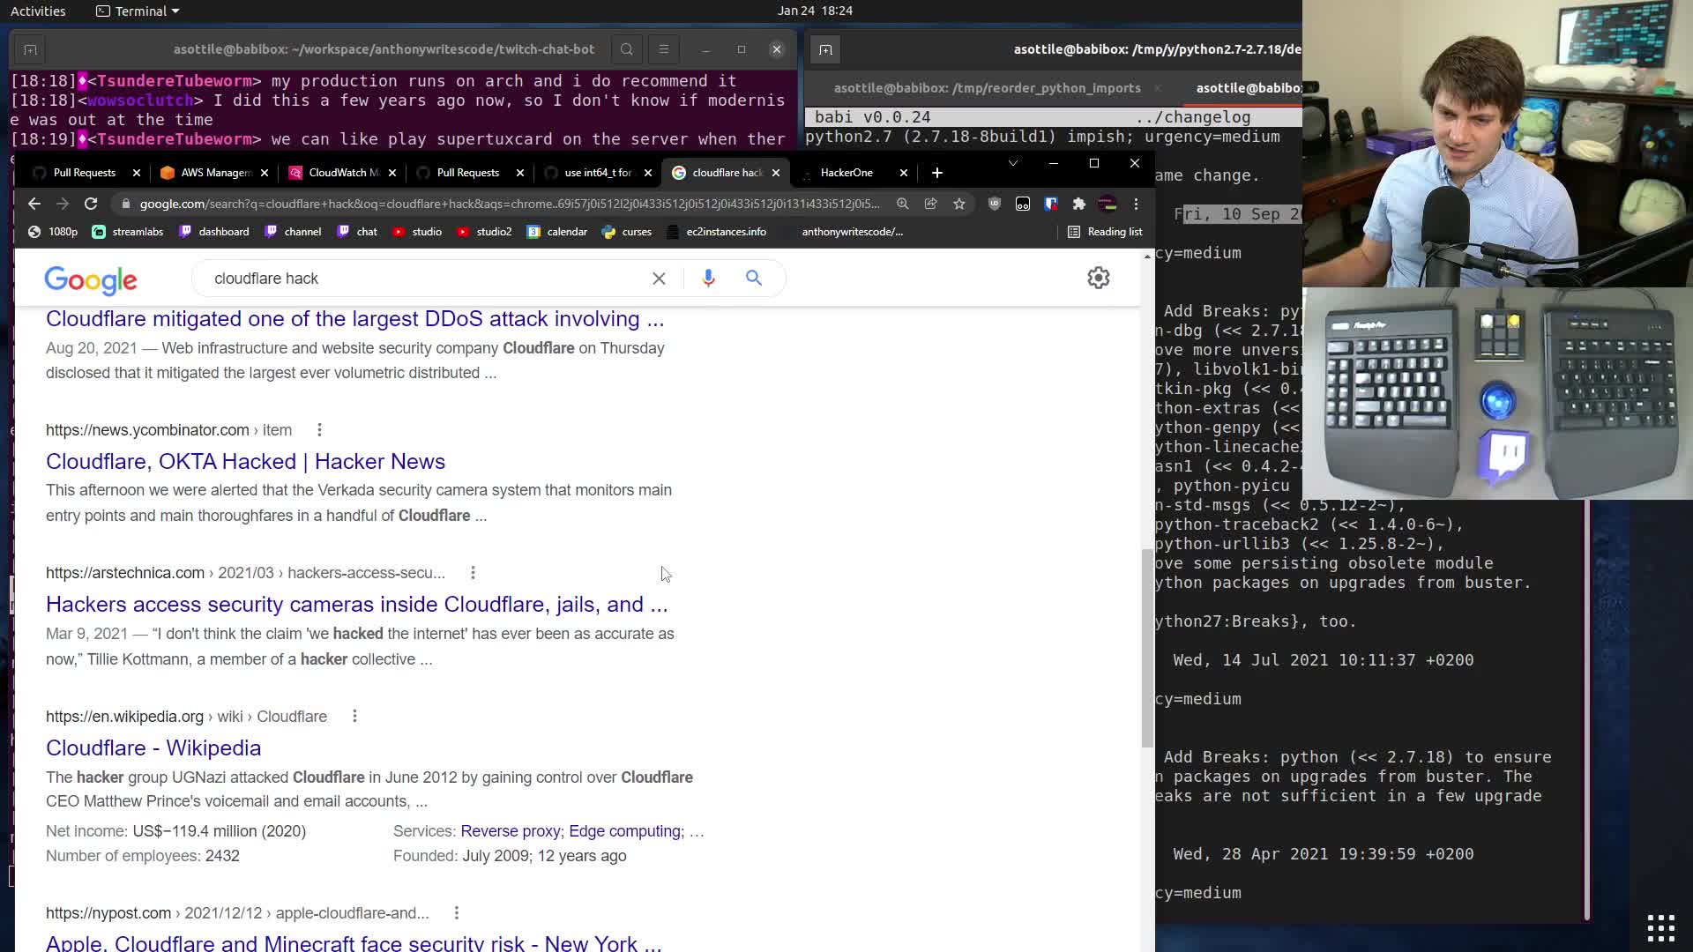Click the zoom magnifier icon in address bar
This screenshot has height=952, width=1693.
[x=902, y=204]
